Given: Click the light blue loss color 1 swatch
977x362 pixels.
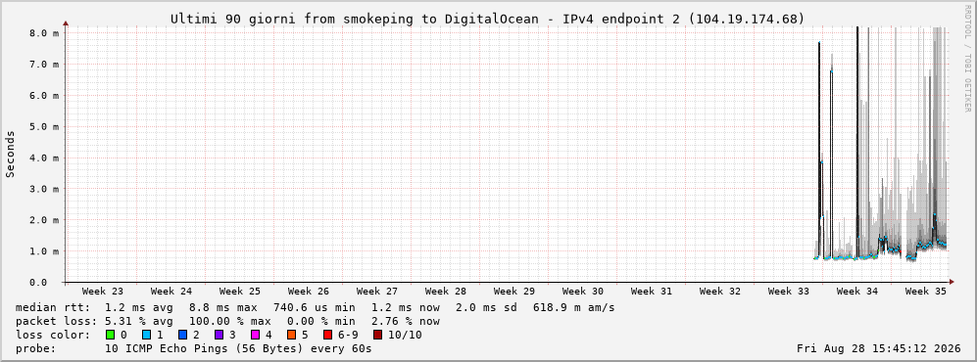Looking at the screenshot, I should pos(146,335).
